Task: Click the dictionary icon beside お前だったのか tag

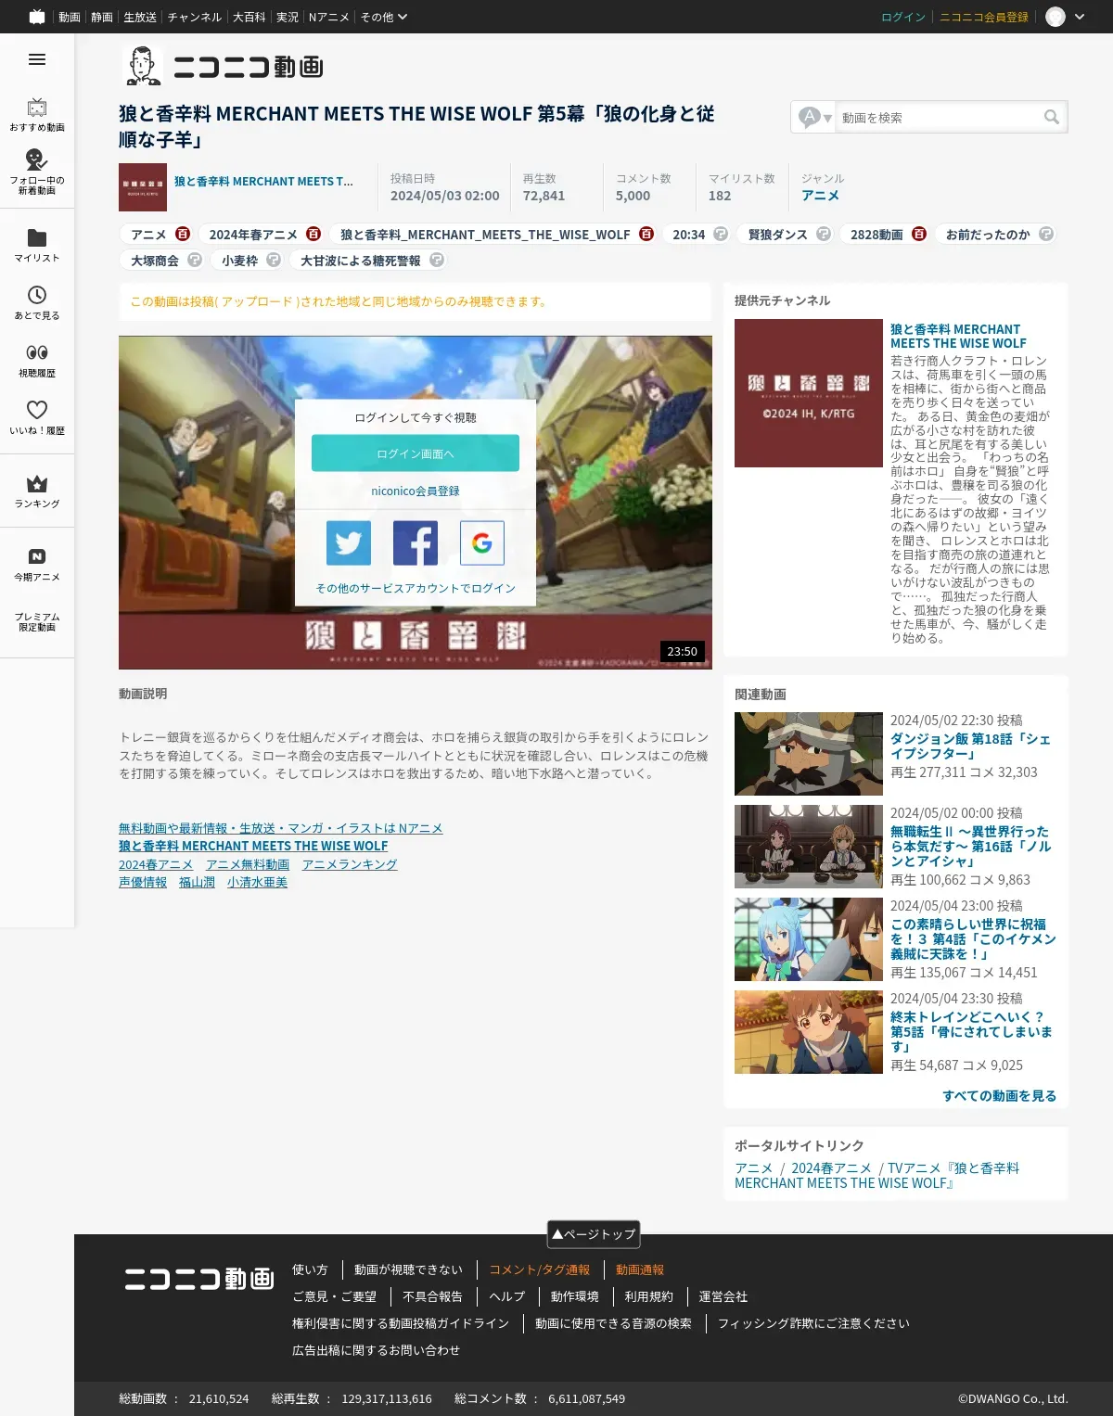Action: pyautogui.click(x=1046, y=234)
